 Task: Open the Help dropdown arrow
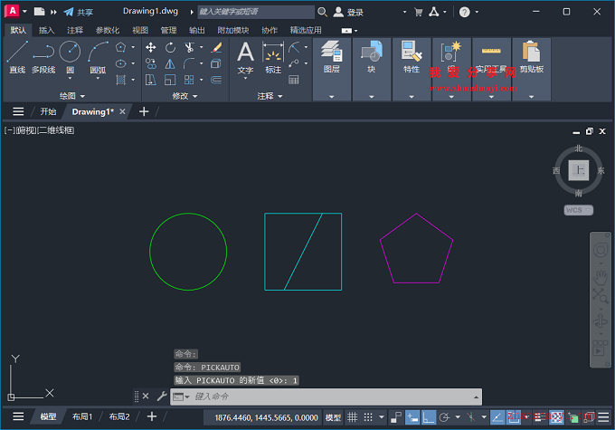coord(477,12)
